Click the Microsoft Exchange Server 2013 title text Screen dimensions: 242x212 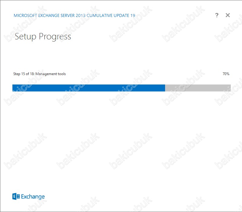50,15
